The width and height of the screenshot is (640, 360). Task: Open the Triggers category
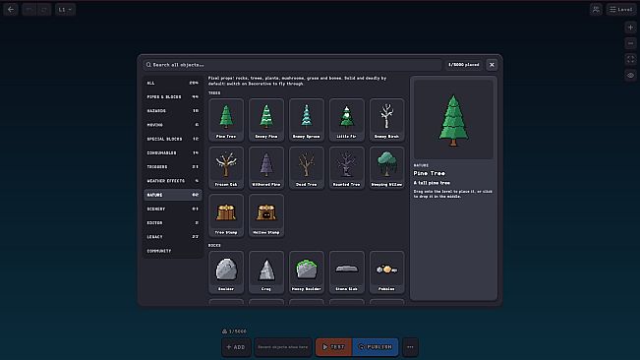[x=173, y=166]
